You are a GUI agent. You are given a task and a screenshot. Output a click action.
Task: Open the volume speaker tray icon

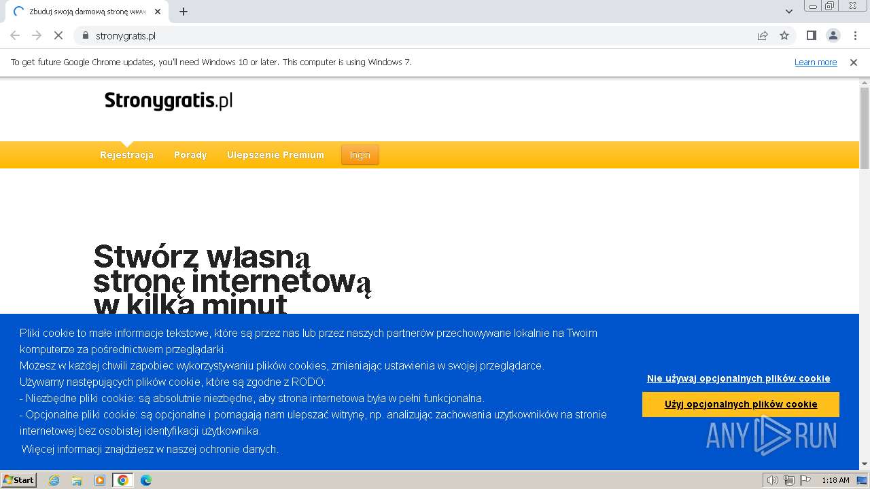tap(773, 480)
